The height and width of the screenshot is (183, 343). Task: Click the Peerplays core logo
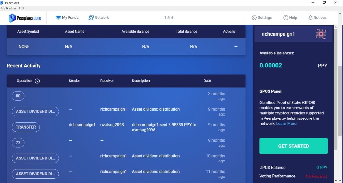[x=25, y=18]
